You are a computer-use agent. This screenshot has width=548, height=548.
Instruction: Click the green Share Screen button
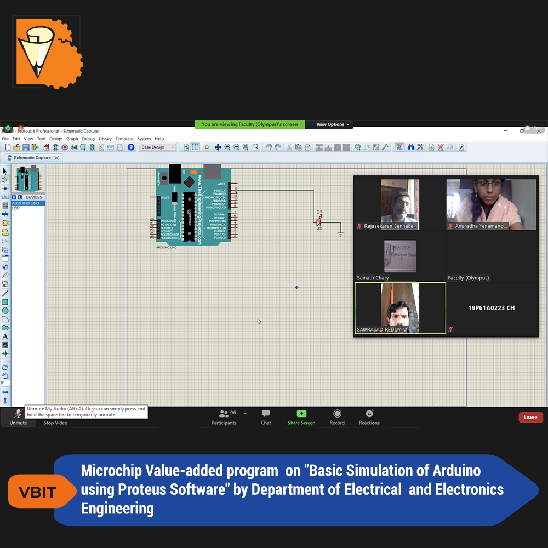tap(301, 417)
